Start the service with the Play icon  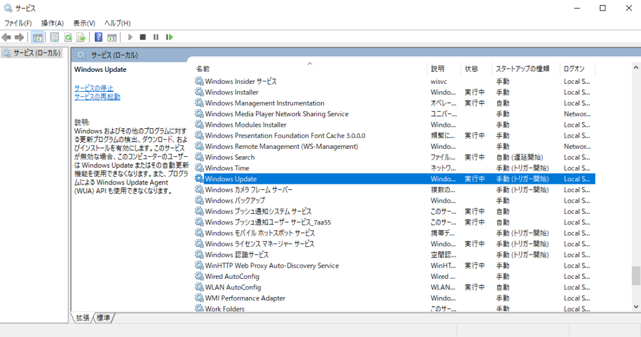130,37
